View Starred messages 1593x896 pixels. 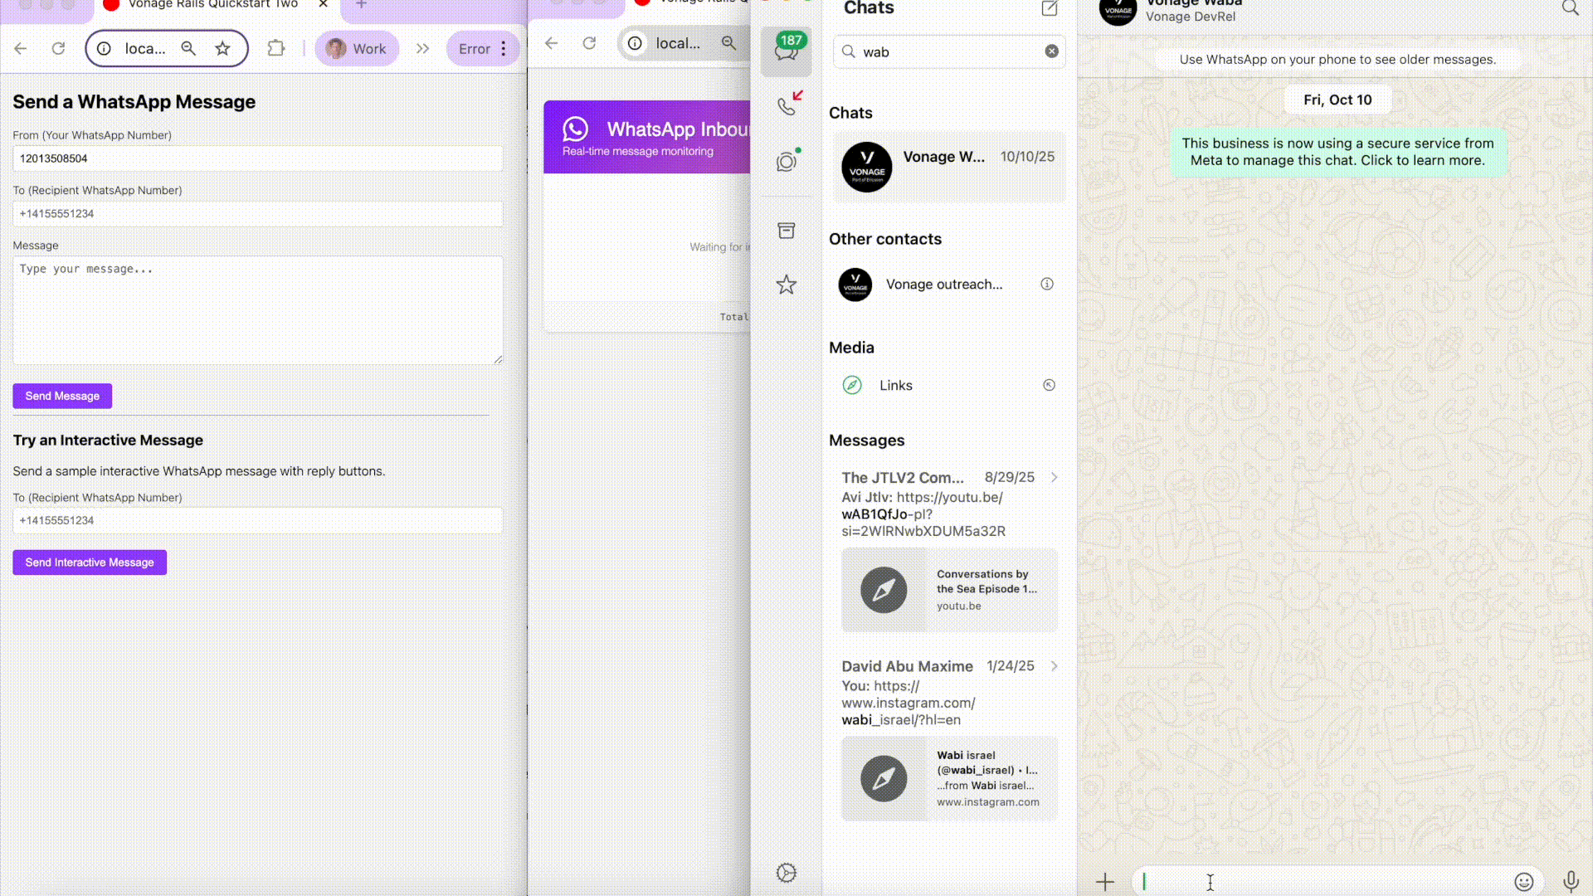pyautogui.click(x=786, y=285)
